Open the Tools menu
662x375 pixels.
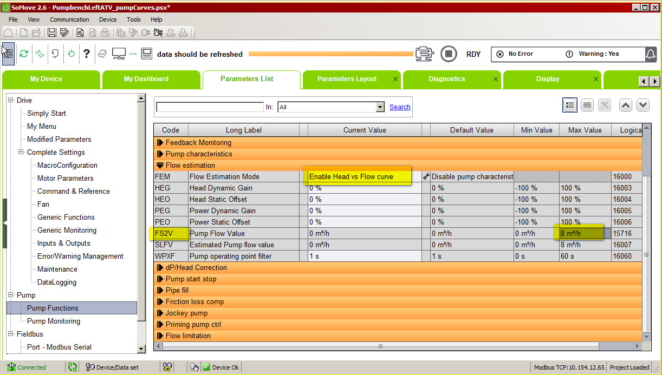click(134, 19)
